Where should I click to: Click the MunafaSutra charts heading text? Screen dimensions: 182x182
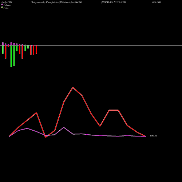click(x=56, y=2)
